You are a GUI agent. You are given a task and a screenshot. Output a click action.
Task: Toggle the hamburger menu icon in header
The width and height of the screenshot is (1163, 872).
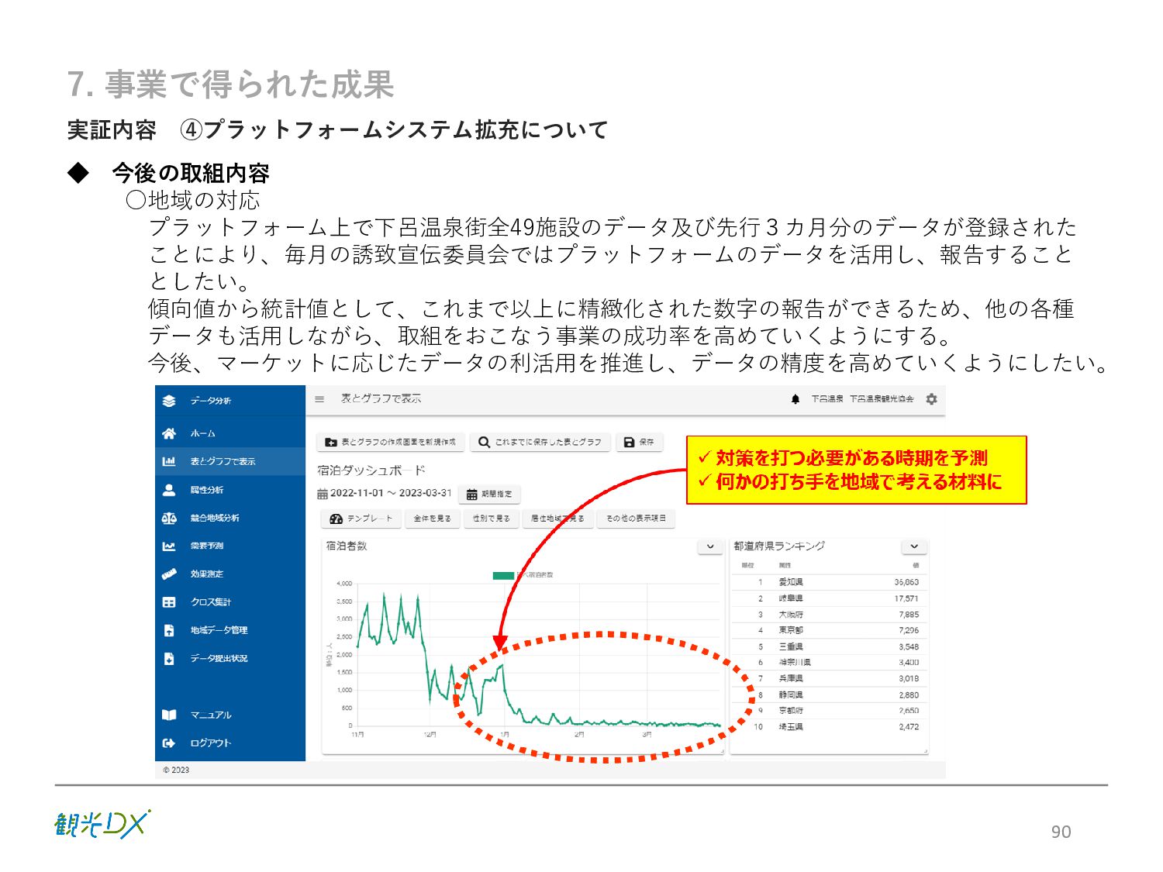pos(319,399)
